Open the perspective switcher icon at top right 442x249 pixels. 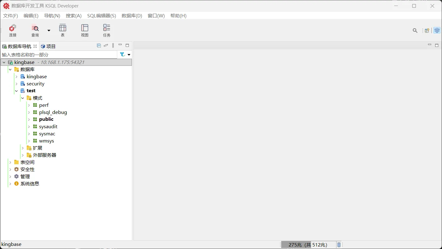(x=426, y=30)
